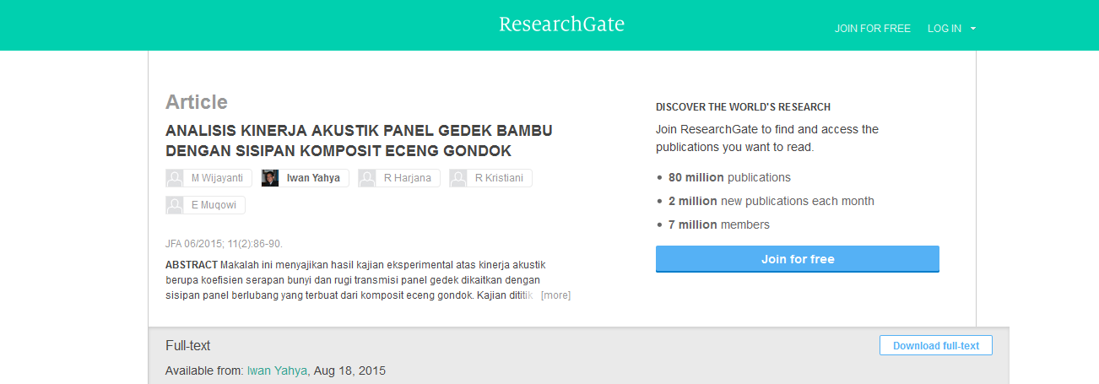Image resolution: width=1099 pixels, height=384 pixels.
Task: Click R Harjana's avatar placeholder icon
Action: click(367, 178)
